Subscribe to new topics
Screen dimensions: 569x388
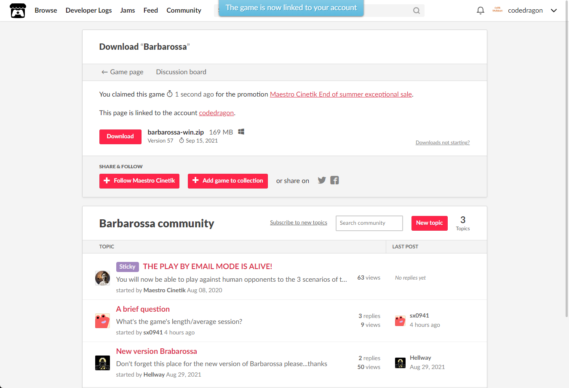[299, 223]
